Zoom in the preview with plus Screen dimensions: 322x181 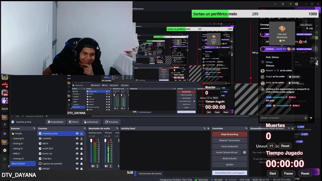[x=23, y=116]
